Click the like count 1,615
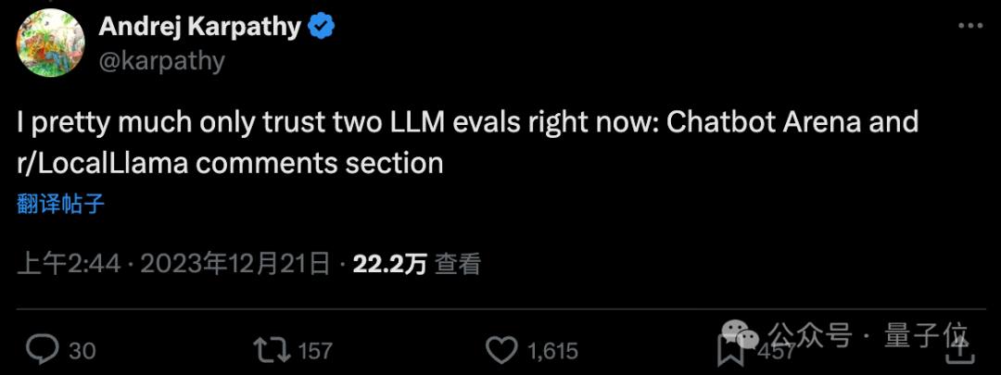This screenshot has height=375, width=1001. 551,351
